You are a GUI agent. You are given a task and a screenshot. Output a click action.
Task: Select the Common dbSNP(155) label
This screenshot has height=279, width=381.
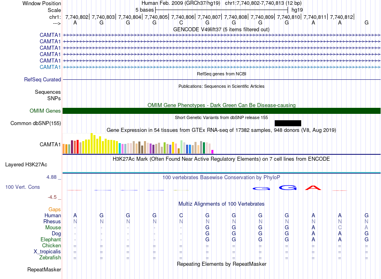pos(36,123)
